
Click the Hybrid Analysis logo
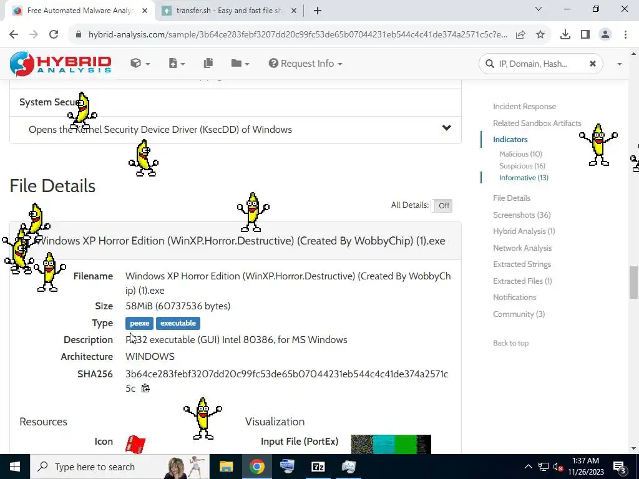tap(61, 64)
